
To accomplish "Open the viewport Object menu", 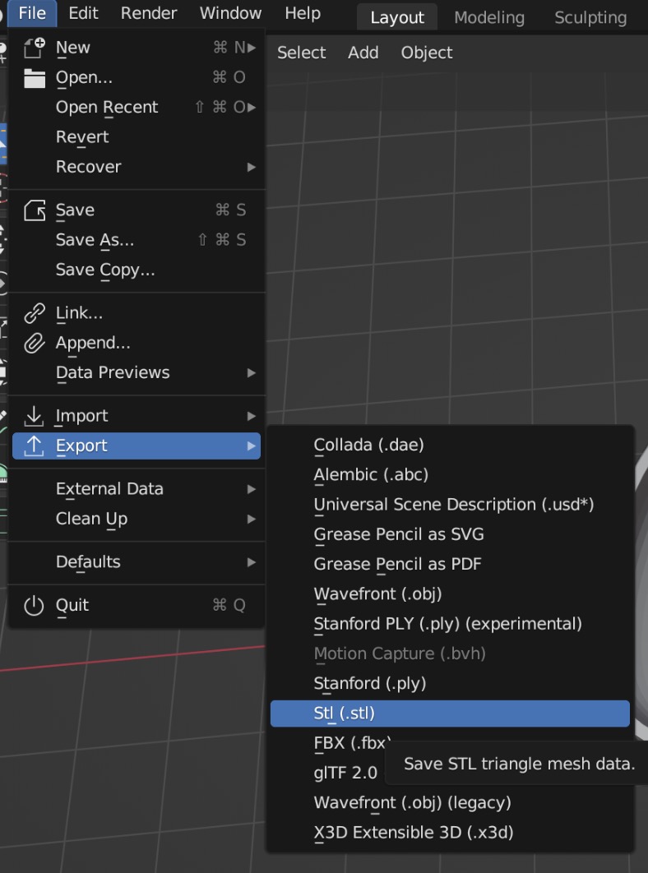I will pos(427,53).
